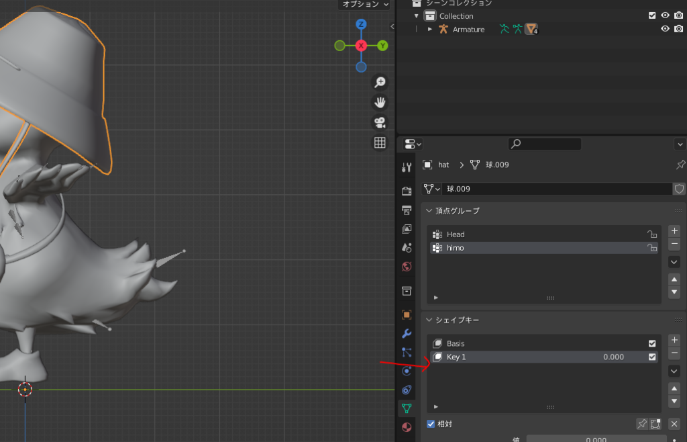This screenshot has width=687, height=442.
Task: Open the World properties tab
Action: tap(407, 267)
